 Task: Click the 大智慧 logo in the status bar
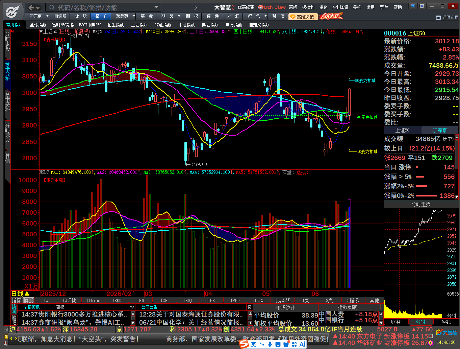point(446,333)
